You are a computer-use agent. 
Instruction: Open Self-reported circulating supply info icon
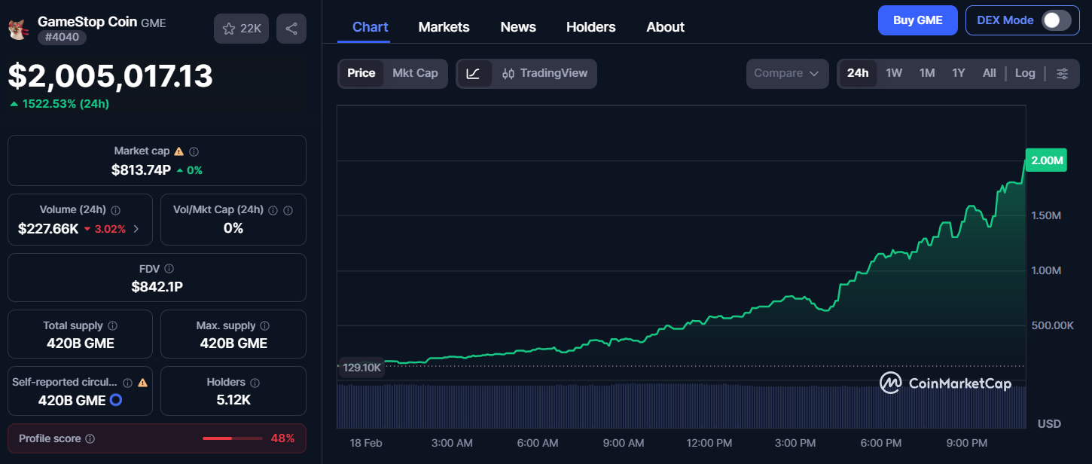[x=127, y=383]
